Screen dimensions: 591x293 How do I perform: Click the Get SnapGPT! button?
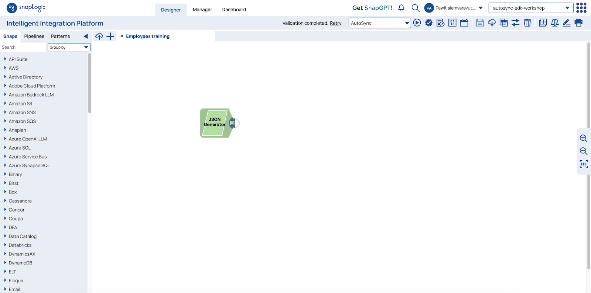372,8
